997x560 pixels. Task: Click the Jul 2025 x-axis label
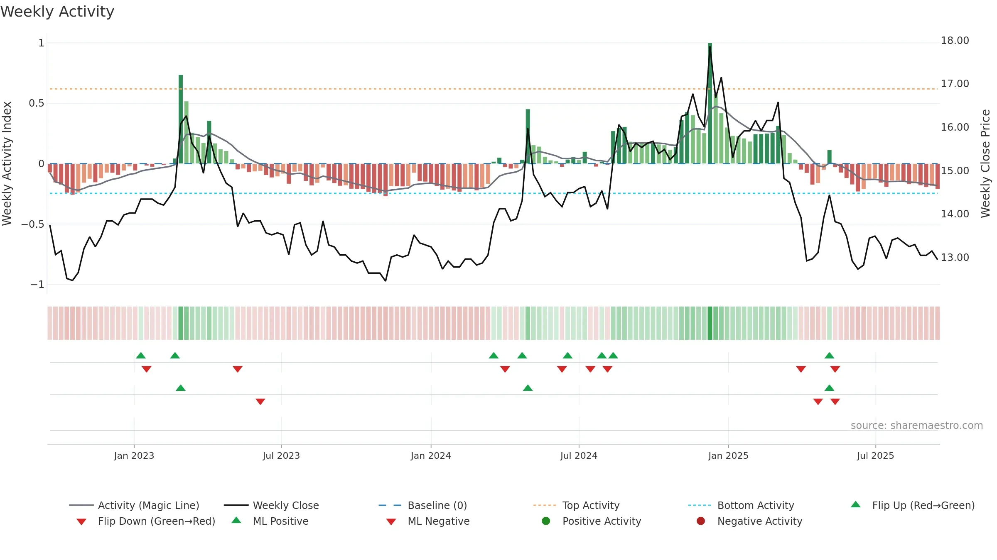tap(875, 456)
